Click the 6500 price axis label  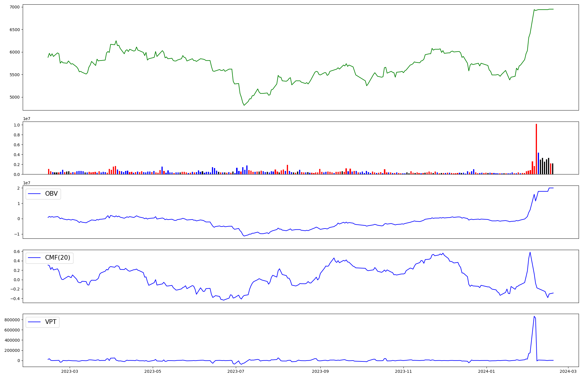(15, 30)
